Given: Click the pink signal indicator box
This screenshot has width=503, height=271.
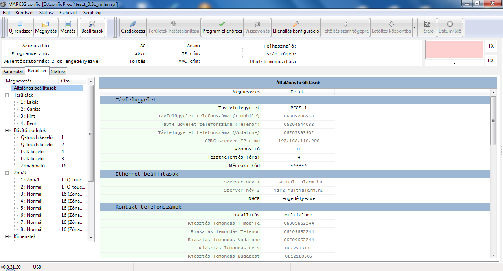Looking at the screenshot, I should (454, 49).
